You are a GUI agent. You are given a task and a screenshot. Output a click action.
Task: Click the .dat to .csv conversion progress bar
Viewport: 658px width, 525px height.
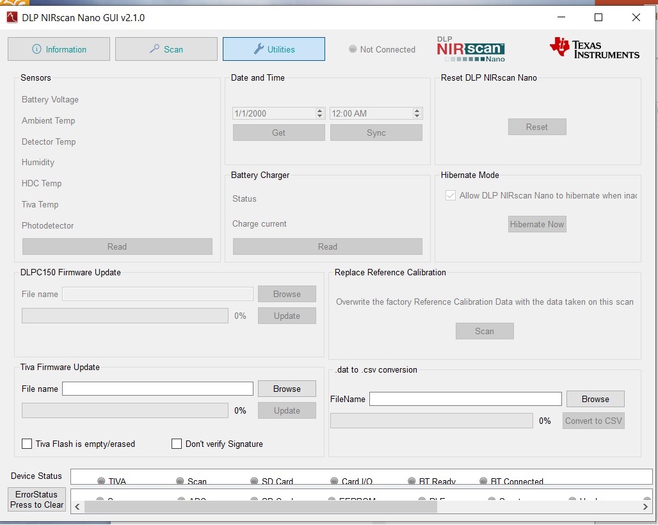tap(431, 421)
